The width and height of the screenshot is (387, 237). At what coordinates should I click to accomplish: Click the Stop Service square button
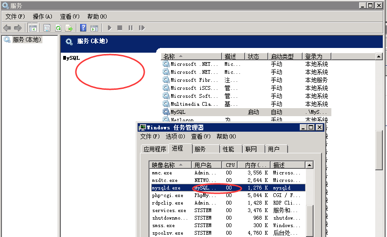(120, 28)
